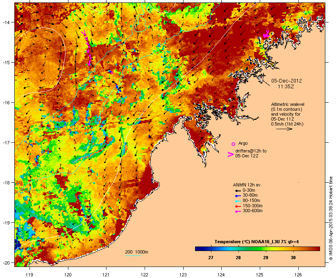Click the 119 longitude axis label

click(30, 275)
